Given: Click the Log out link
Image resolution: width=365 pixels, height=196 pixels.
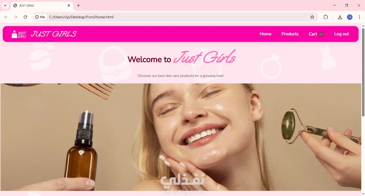Looking at the screenshot, I should pyautogui.click(x=342, y=34).
